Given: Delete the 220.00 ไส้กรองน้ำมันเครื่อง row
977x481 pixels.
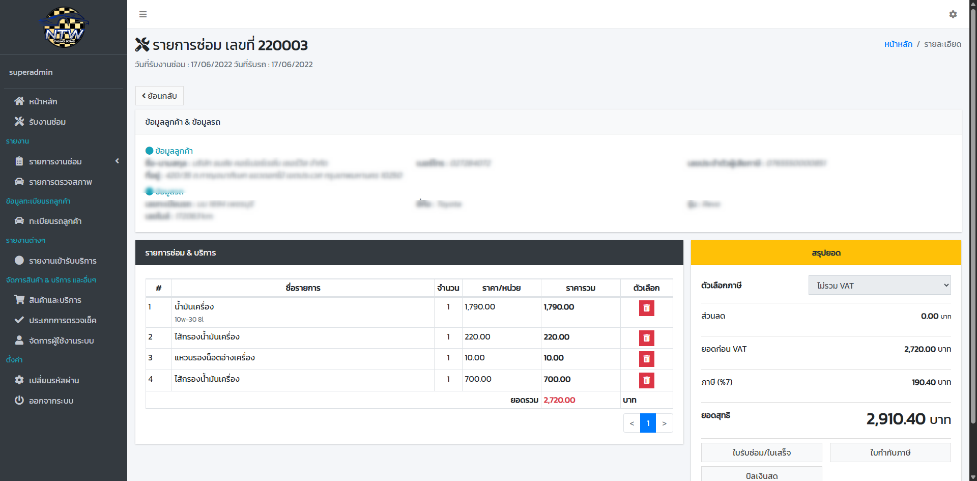Looking at the screenshot, I should pyautogui.click(x=646, y=338).
